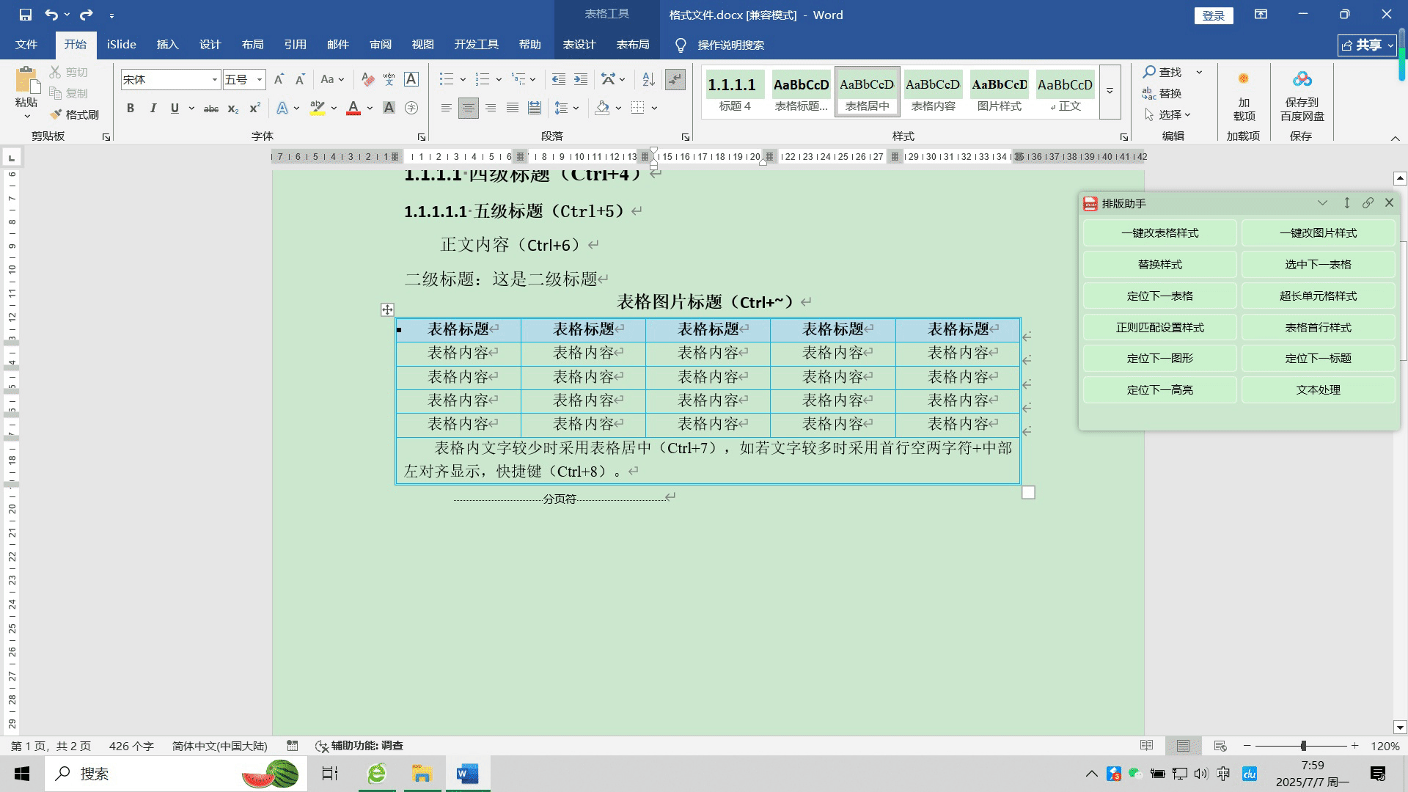
Task: Click the Sort (A-Z) icon
Action: tap(648, 79)
